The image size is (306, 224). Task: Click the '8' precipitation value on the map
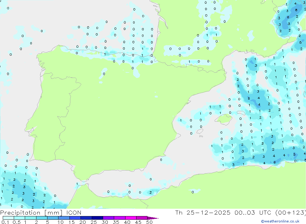tap(296, 10)
